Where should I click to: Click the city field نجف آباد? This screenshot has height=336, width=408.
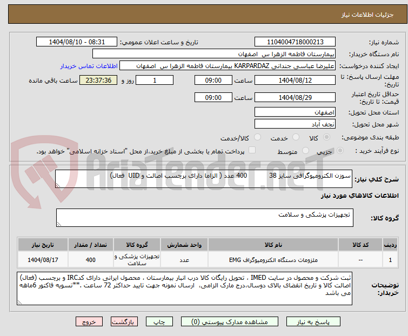click(x=295, y=124)
